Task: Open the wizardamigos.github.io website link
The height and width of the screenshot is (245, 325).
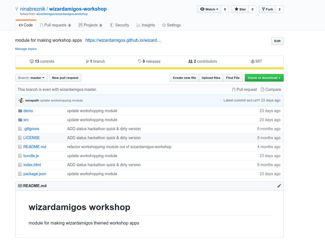Action: pyautogui.click(x=123, y=40)
